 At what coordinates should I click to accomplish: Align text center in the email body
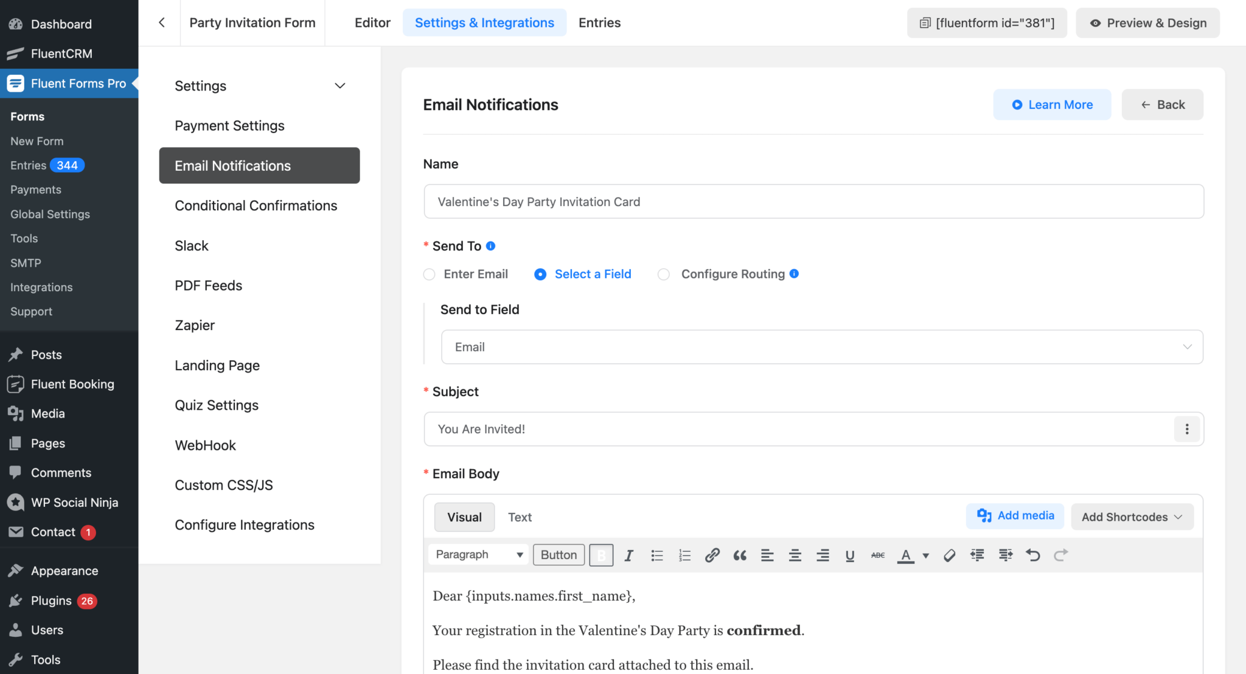pos(795,555)
